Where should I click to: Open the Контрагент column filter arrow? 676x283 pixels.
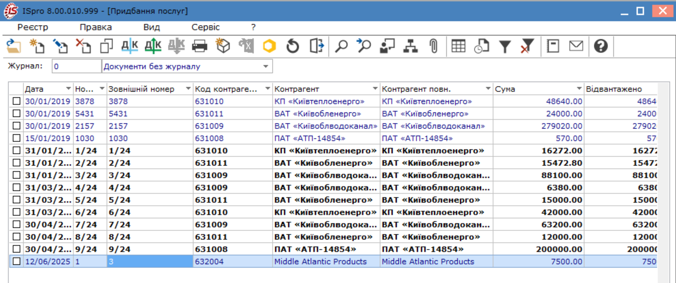coord(375,89)
